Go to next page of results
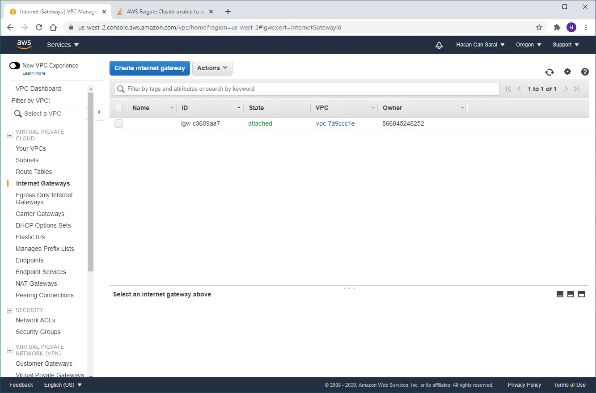596x393 pixels. click(x=566, y=89)
